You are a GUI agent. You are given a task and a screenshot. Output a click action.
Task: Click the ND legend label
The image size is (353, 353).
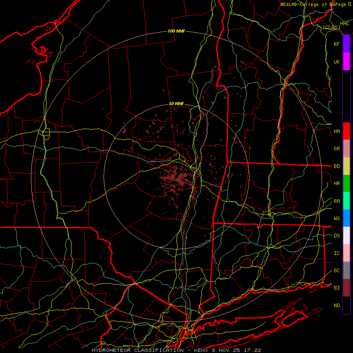337,306
